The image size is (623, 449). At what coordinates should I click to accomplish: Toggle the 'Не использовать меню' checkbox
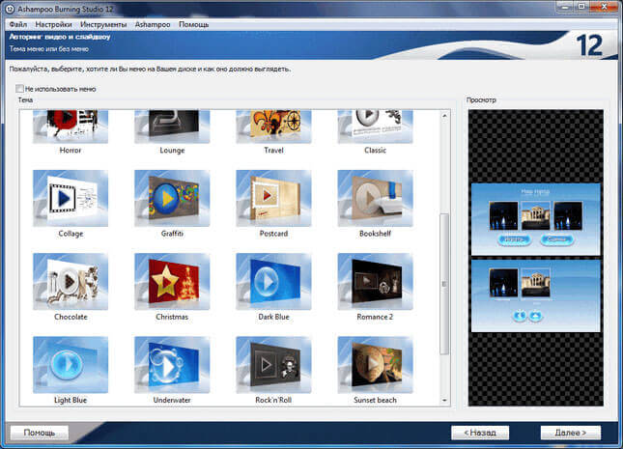[19, 88]
